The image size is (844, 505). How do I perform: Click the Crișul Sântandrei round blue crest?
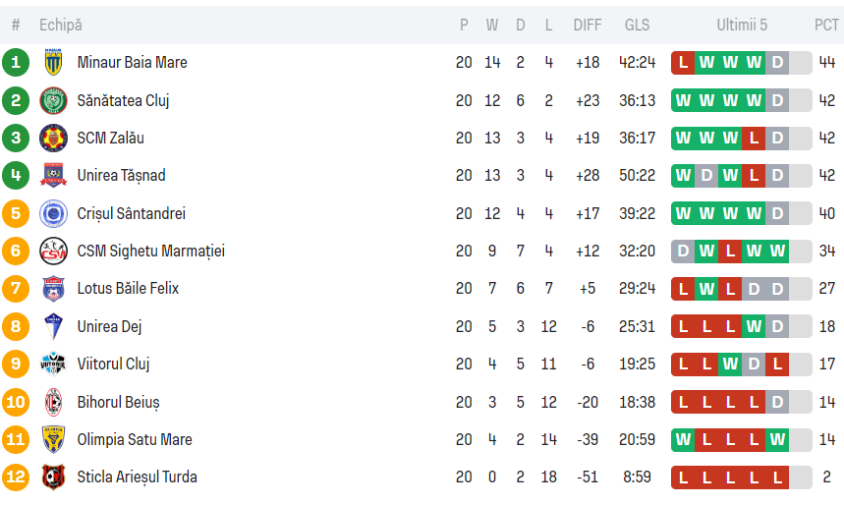(x=53, y=213)
